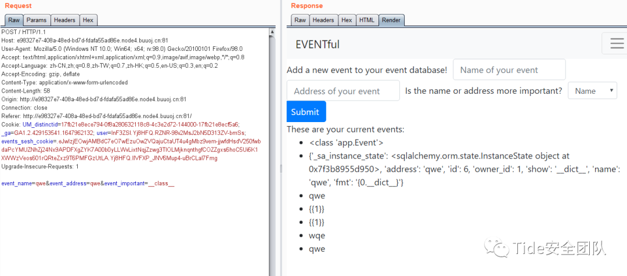Select the Response Render tab
This screenshot has height=276, width=627.
(x=391, y=20)
